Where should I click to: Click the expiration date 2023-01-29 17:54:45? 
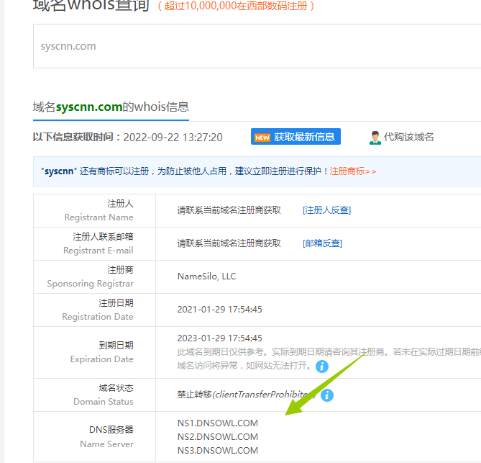[x=219, y=338]
